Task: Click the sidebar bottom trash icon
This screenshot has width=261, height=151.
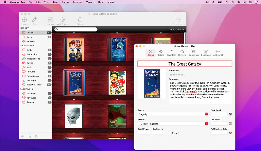Action: click(x=30, y=136)
